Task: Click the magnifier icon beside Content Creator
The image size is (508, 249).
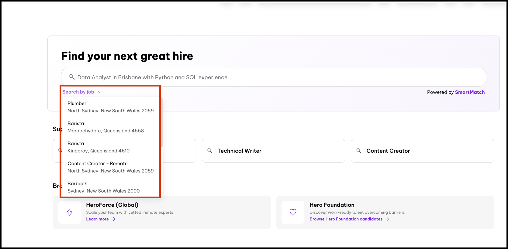Action: [x=359, y=151]
